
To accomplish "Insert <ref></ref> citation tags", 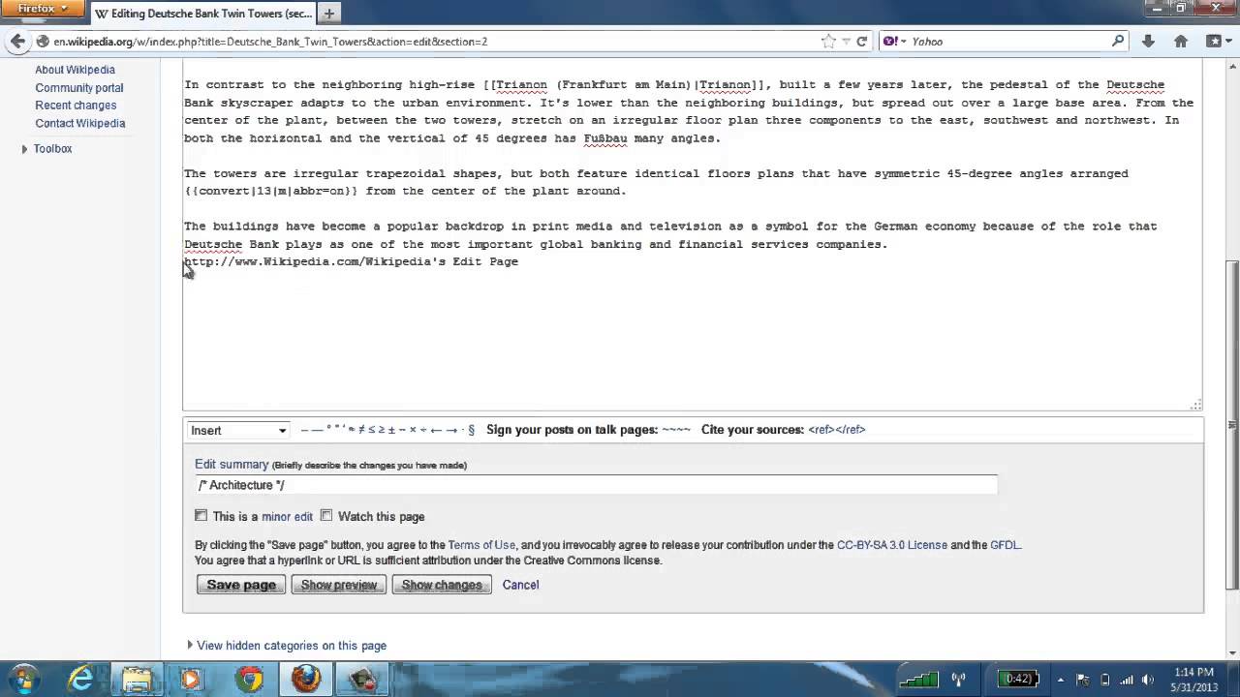I will point(837,430).
